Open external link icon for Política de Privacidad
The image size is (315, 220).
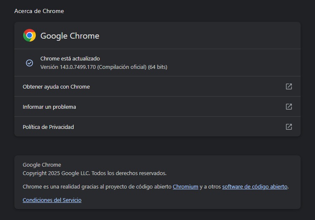289,127
